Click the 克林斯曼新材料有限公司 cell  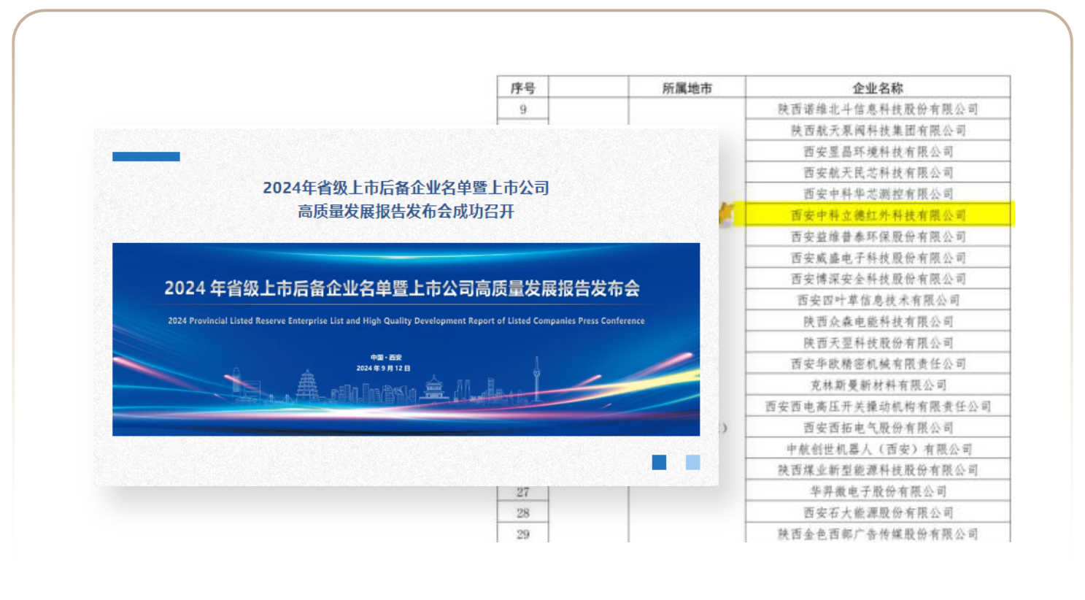[878, 385]
